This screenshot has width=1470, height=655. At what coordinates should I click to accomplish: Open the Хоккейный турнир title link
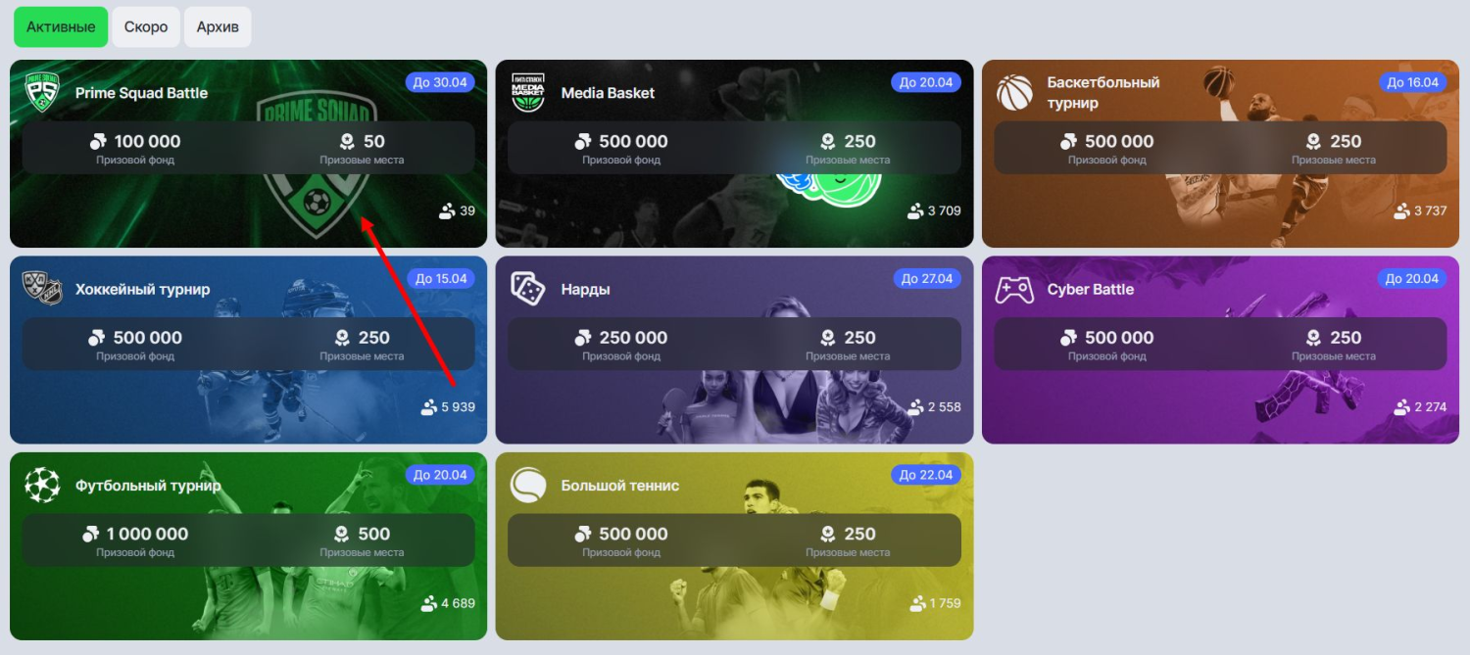(x=142, y=289)
